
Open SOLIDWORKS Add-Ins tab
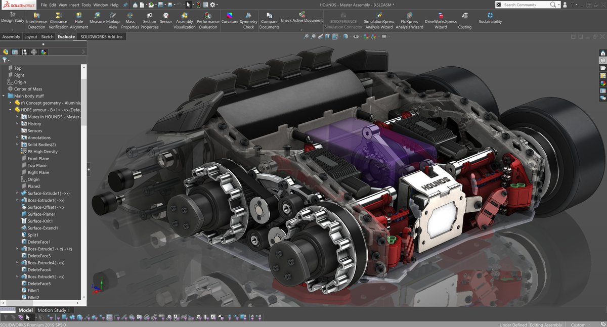[101, 37]
